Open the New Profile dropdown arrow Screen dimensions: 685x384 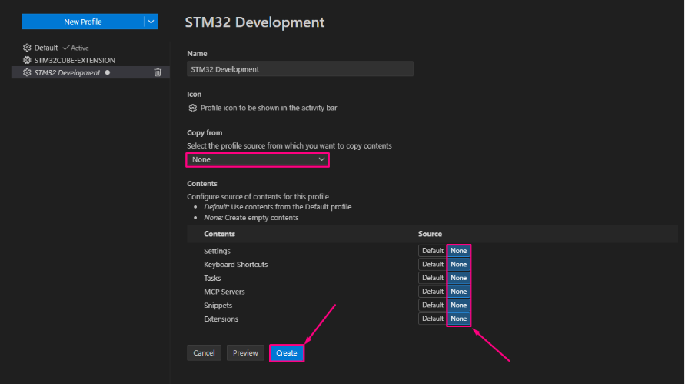(x=151, y=22)
